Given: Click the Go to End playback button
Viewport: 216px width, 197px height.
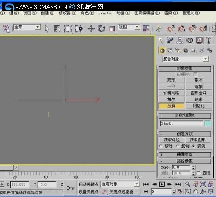Looking at the screenshot, I should 178,184.
